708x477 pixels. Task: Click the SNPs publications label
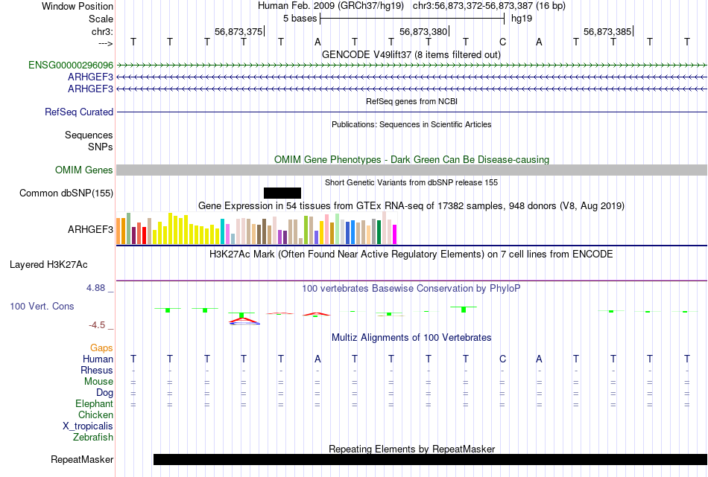pyautogui.click(x=101, y=147)
